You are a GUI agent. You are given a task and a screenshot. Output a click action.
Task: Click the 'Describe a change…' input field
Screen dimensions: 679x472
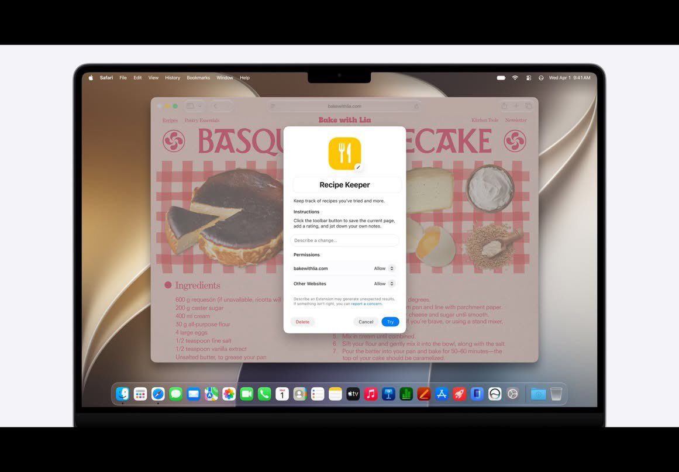click(x=344, y=240)
